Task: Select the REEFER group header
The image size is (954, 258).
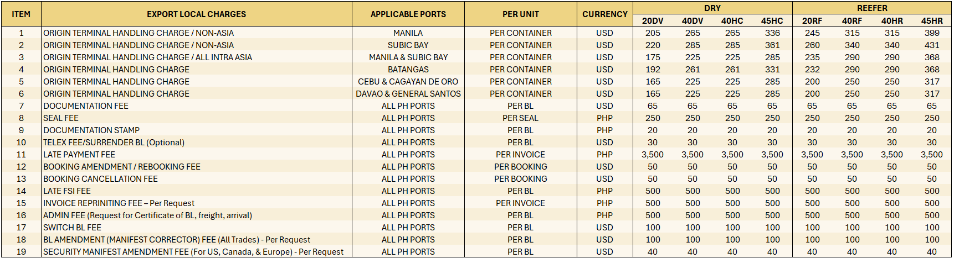Action: point(871,8)
